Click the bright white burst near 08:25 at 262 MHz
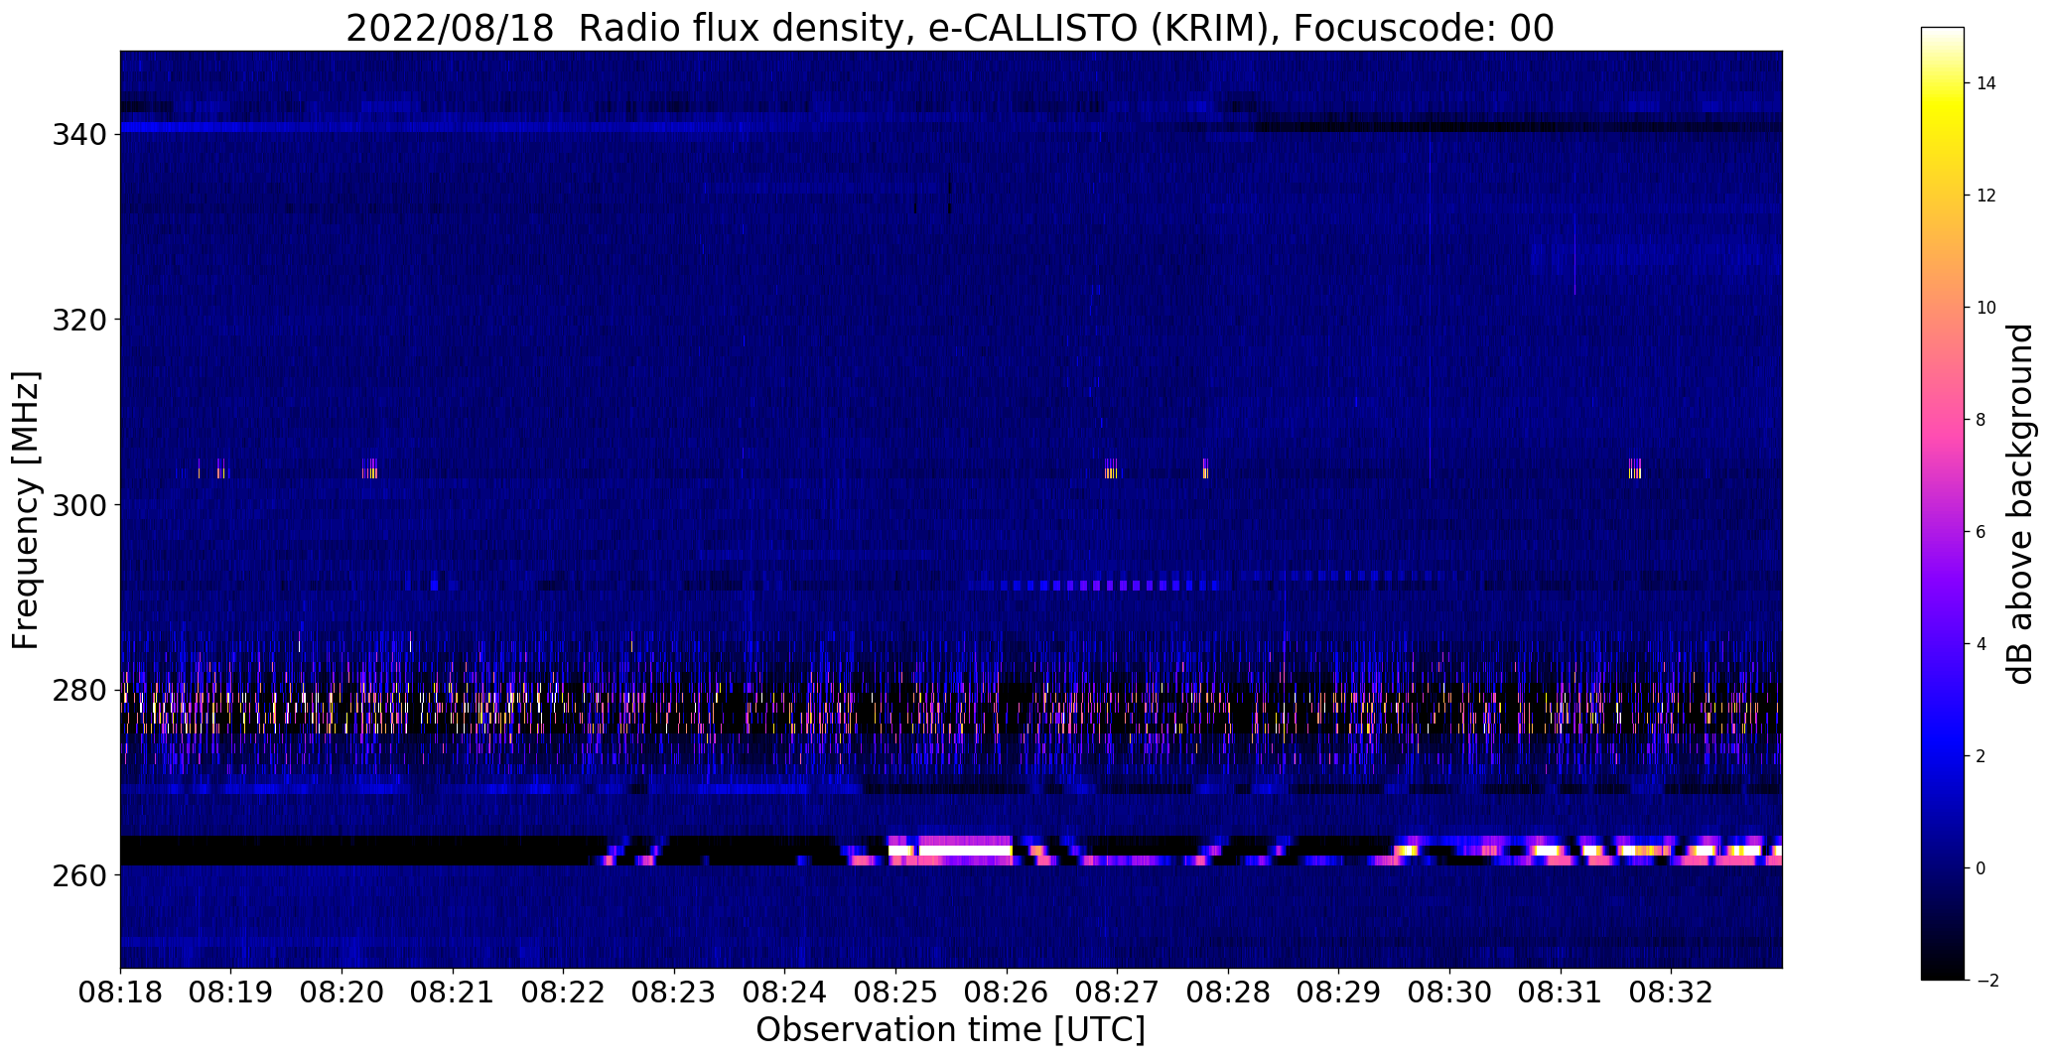Viewport: 2051px width, 1059px height. [950, 851]
